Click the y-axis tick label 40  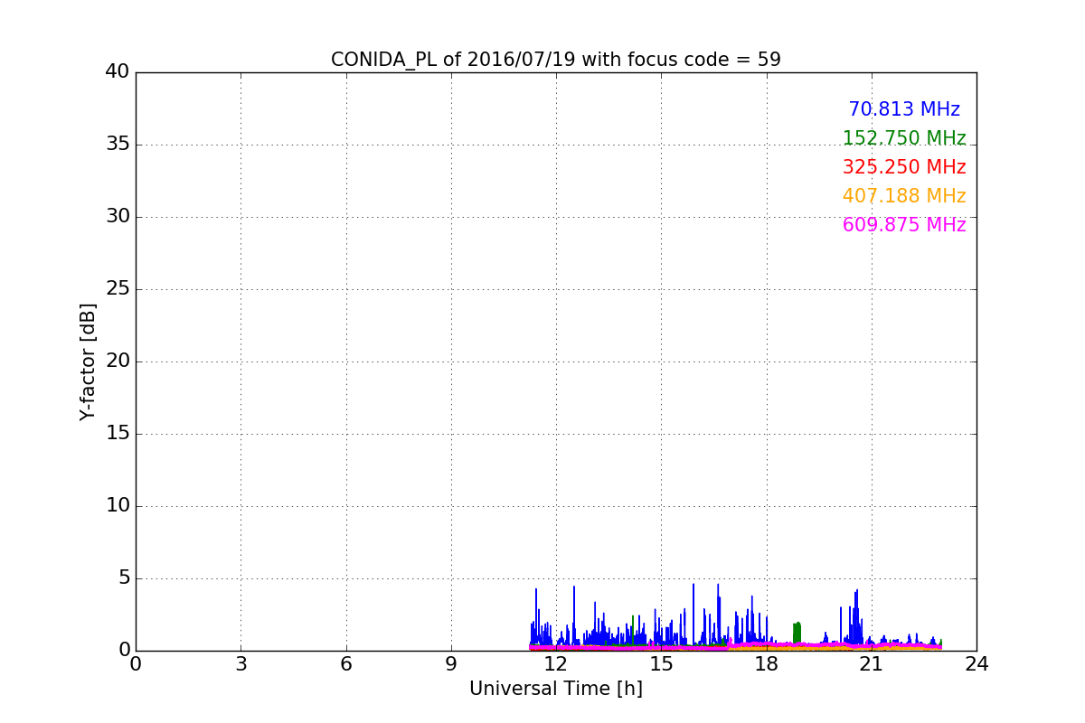[x=118, y=71]
